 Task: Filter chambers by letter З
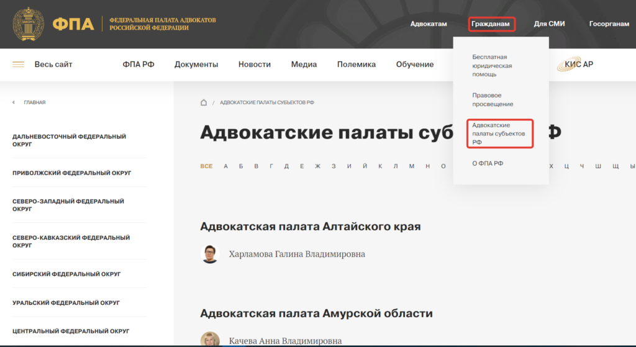click(334, 166)
